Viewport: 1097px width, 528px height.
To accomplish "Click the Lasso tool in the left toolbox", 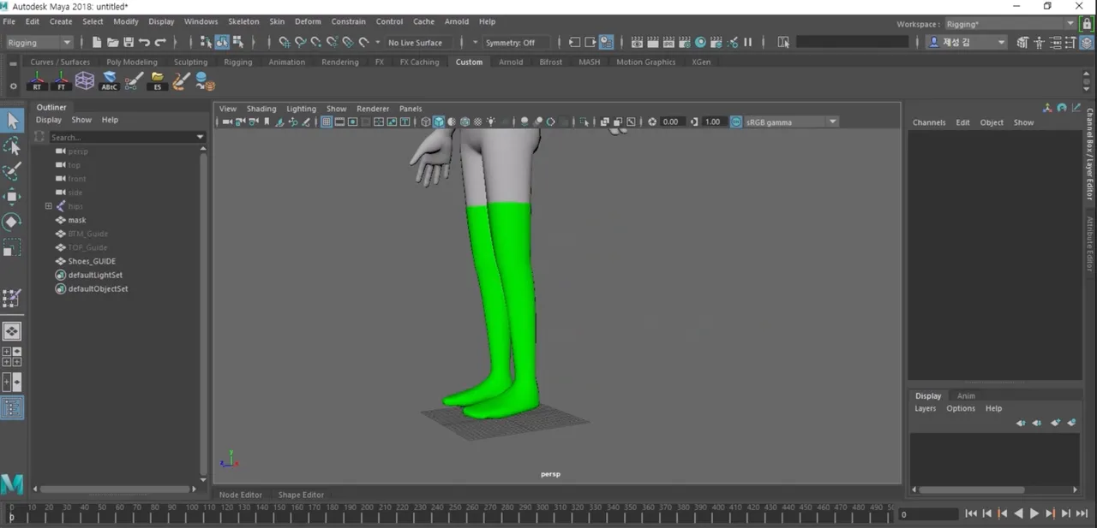I will click(13, 145).
